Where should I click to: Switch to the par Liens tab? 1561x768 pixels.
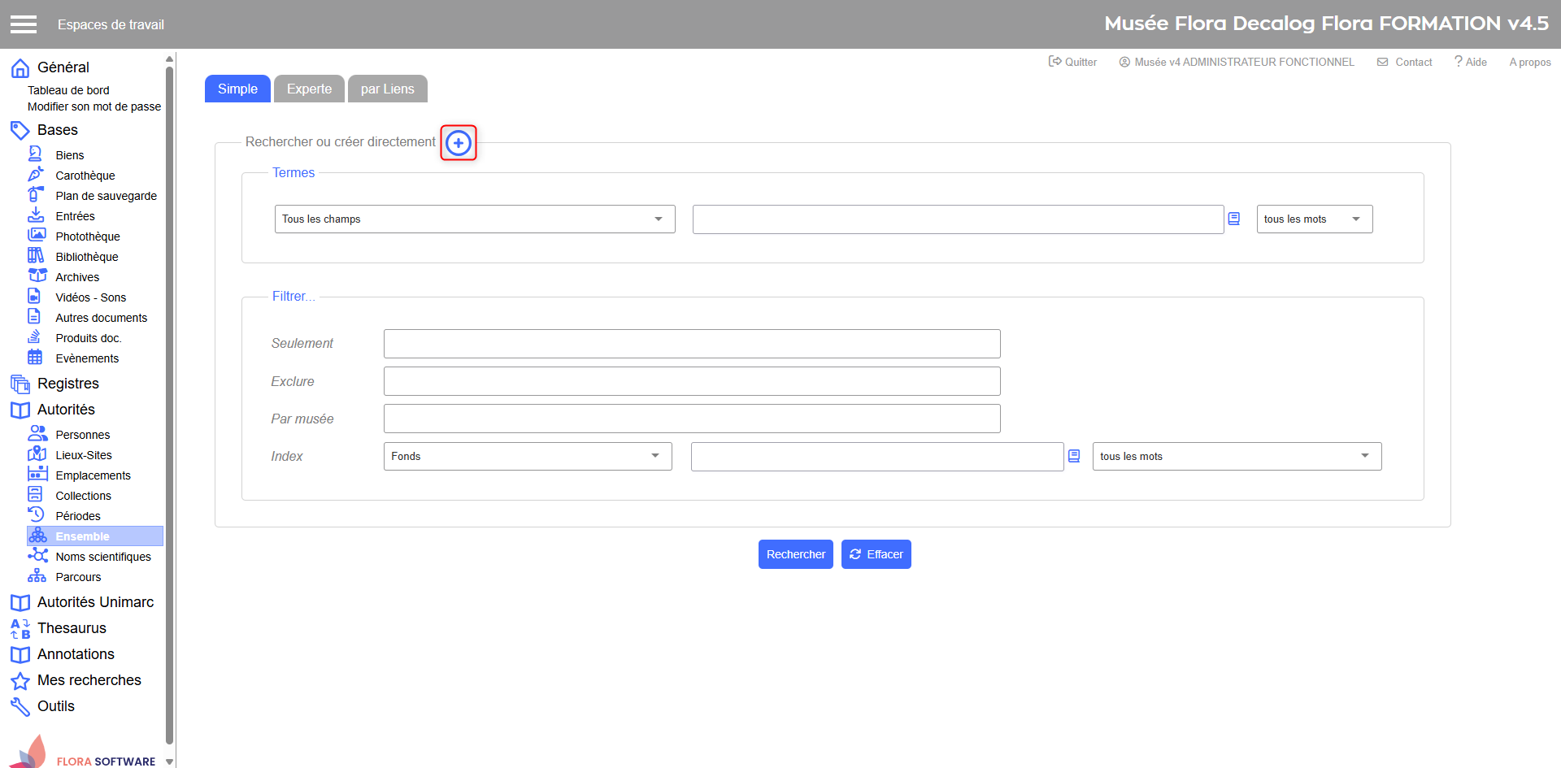(x=388, y=89)
